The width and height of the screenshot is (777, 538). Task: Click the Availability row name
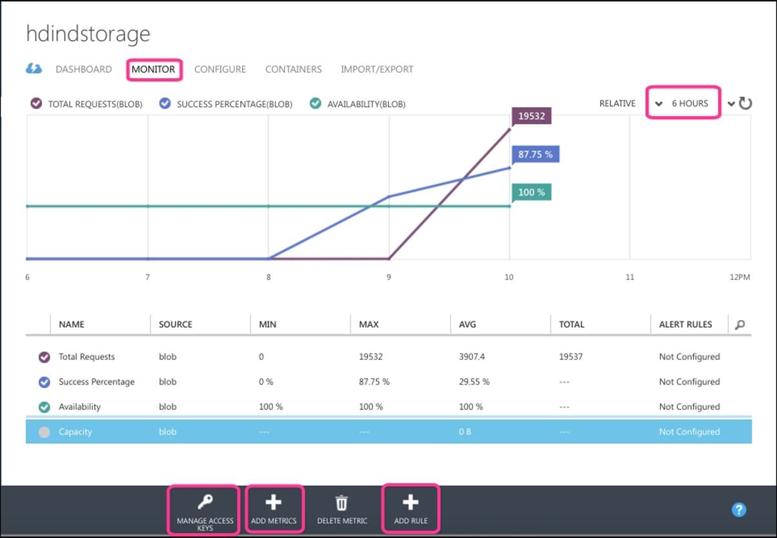[x=80, y=407]
